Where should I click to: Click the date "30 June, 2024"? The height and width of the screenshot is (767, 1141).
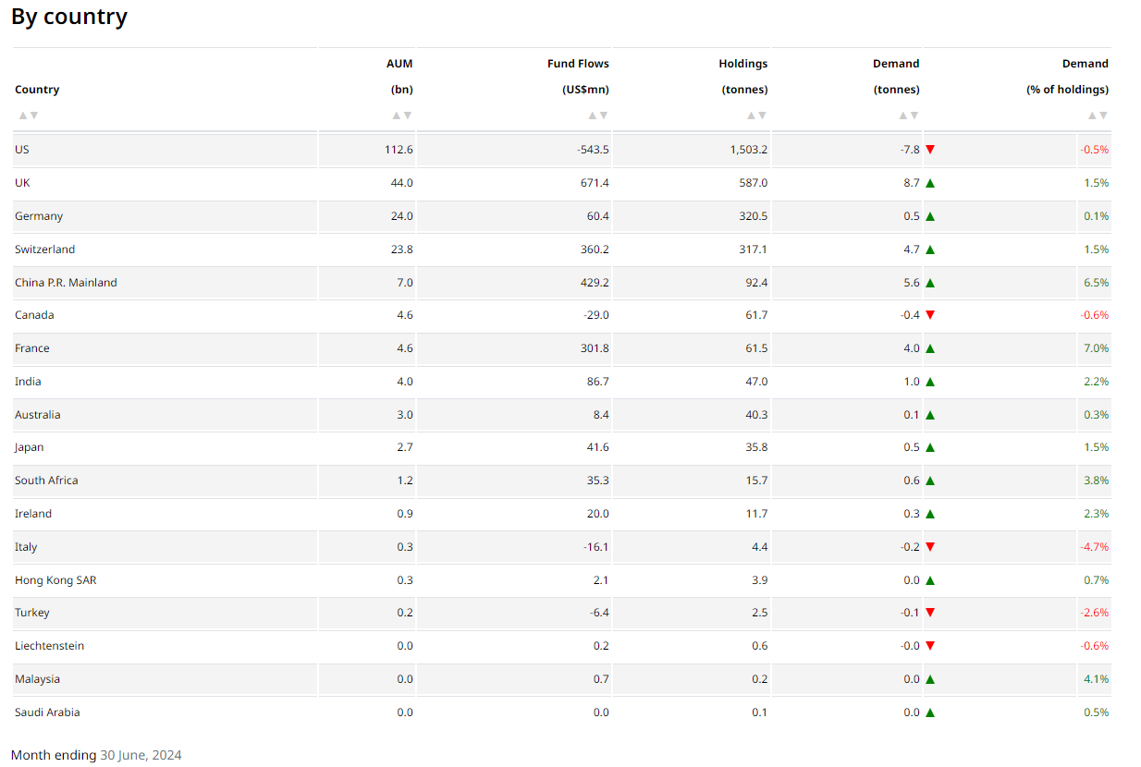pyautogui.click(x=141, y=755)
